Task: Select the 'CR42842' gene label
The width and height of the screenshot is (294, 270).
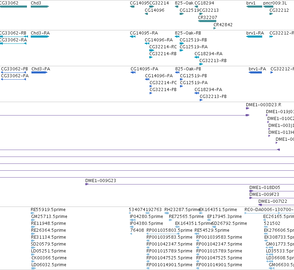Action: [223, 25]
